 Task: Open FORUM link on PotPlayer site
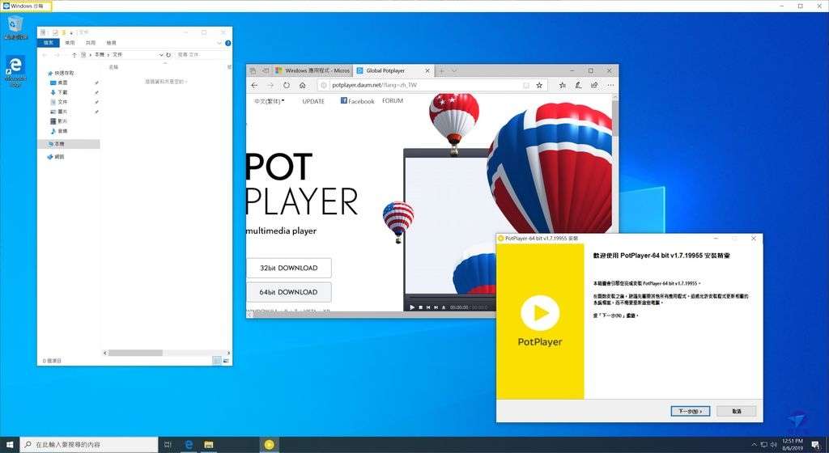393,101
